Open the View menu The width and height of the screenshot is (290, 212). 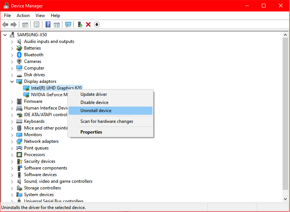coord(40,16)
